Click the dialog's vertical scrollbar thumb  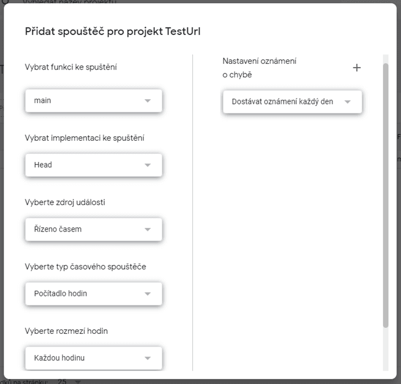[386, 195]
